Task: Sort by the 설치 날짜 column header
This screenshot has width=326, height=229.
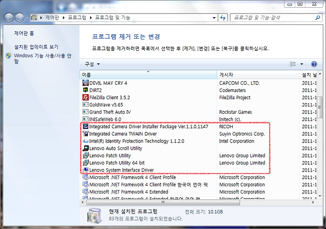Action: 308,75
